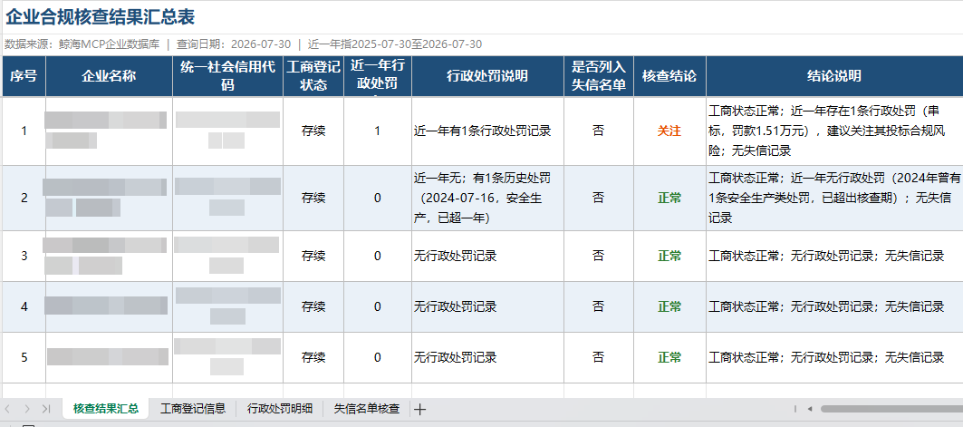Select row 4's conclusion description cell

tap(834, 306)
